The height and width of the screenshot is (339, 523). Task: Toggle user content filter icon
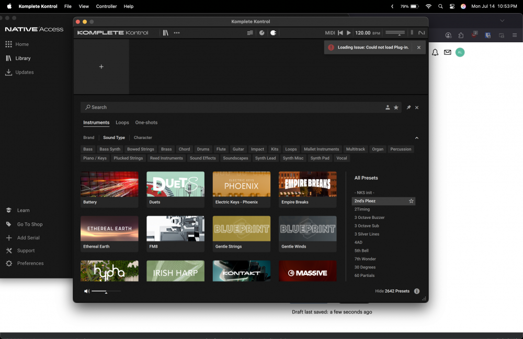(388, 107)
